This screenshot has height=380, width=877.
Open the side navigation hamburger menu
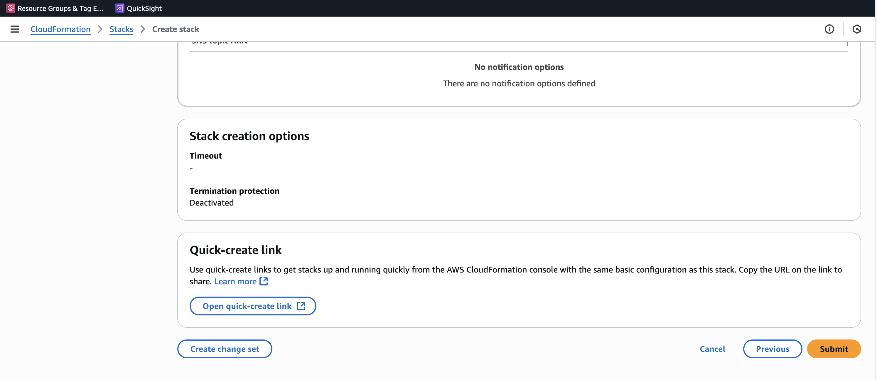coord(14,29)
